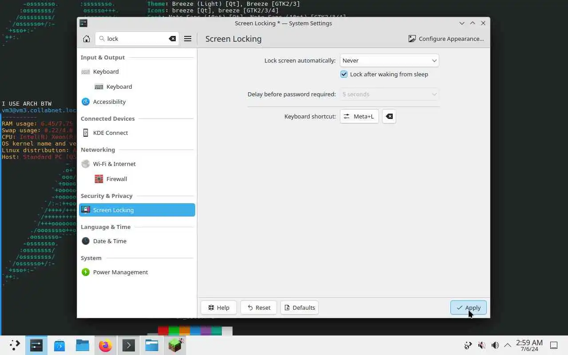Open Konsole terminal from taskbar
This screenshot has height=355, width=568.
click(x=129, y=345)
